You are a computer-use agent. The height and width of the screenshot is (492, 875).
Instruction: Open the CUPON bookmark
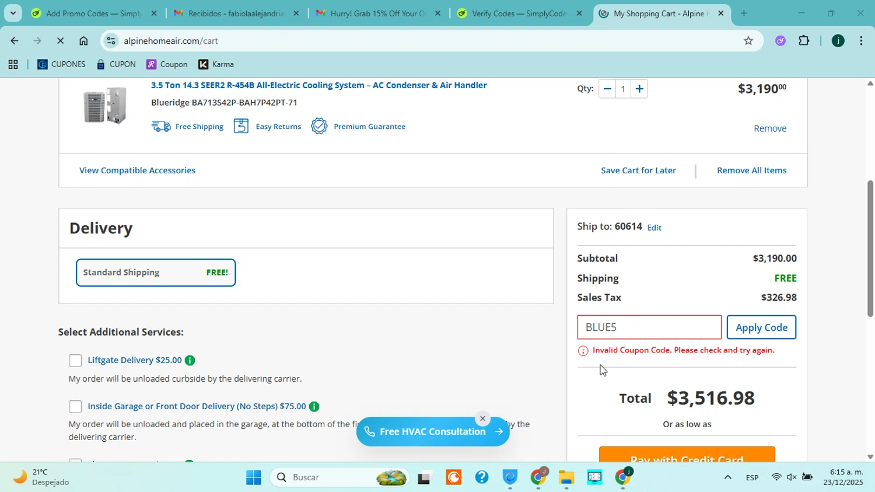[x=116, y=65]
